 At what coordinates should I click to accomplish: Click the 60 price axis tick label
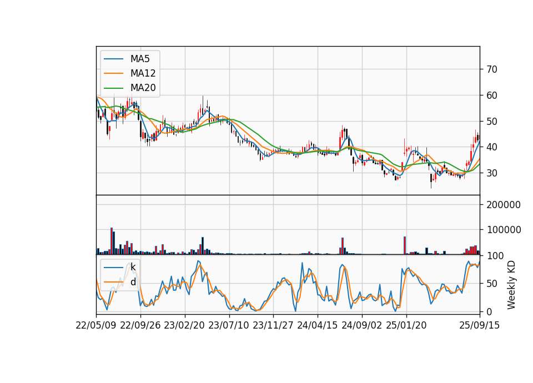pos(492,95)
